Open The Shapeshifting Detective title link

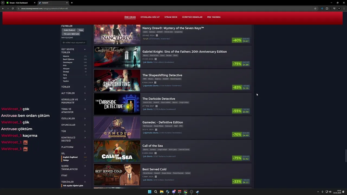pos(162,75)
